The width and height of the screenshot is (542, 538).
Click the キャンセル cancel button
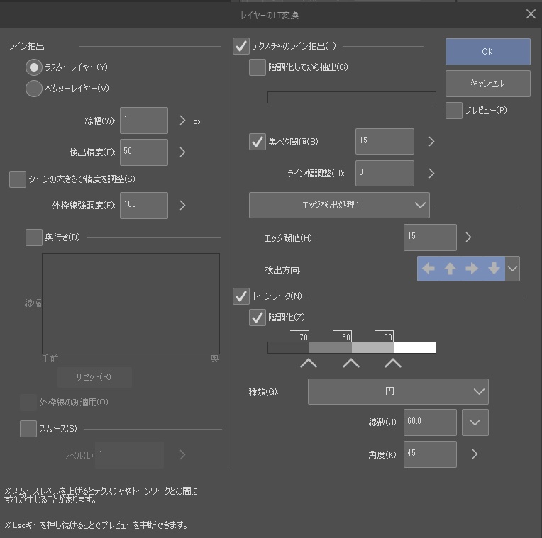coord(487,84)
